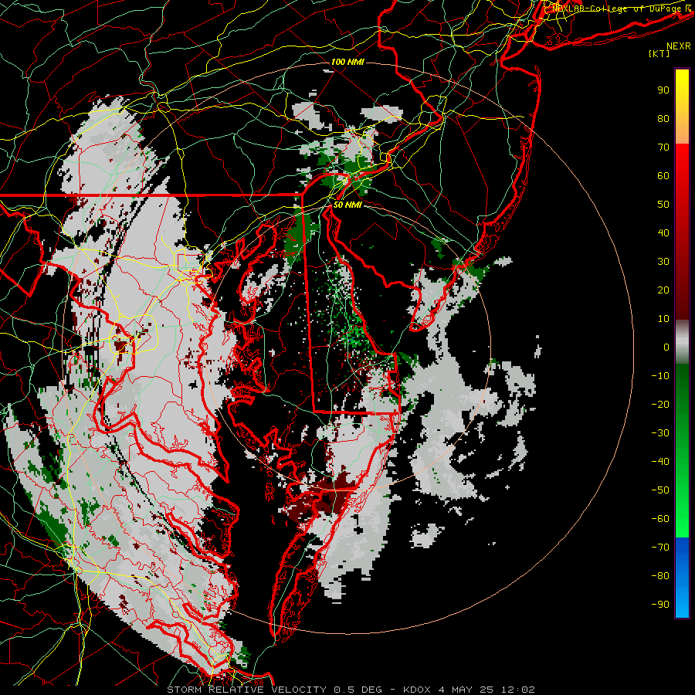The width and height of the screenshot is (695, 695).
Task: Click the "NEXR" label above the scale
Action: pyautogui.click(x=679, y=46)
